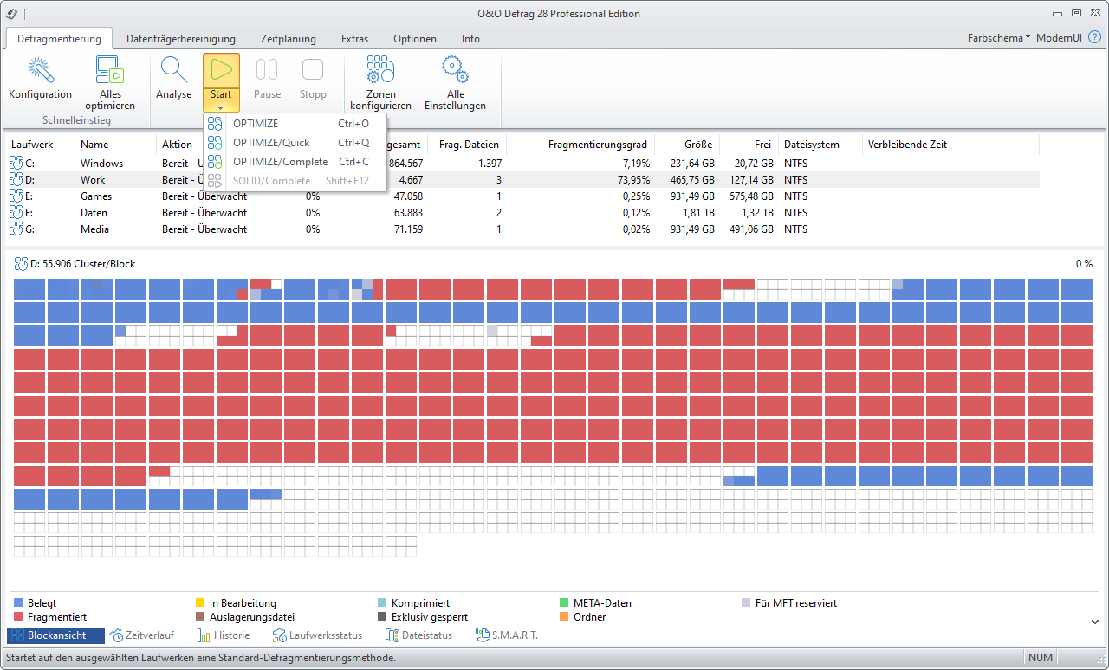1109x670 pixels.
Task: Click the O&O Defrag title bar app icon
Action: tap(12, 13)
